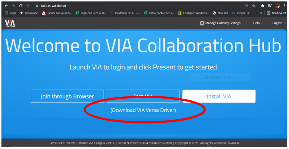This screenshot has width=289, height=149.
Task: Click the VIA Kramer logo
Action: [x=10, y=23]
